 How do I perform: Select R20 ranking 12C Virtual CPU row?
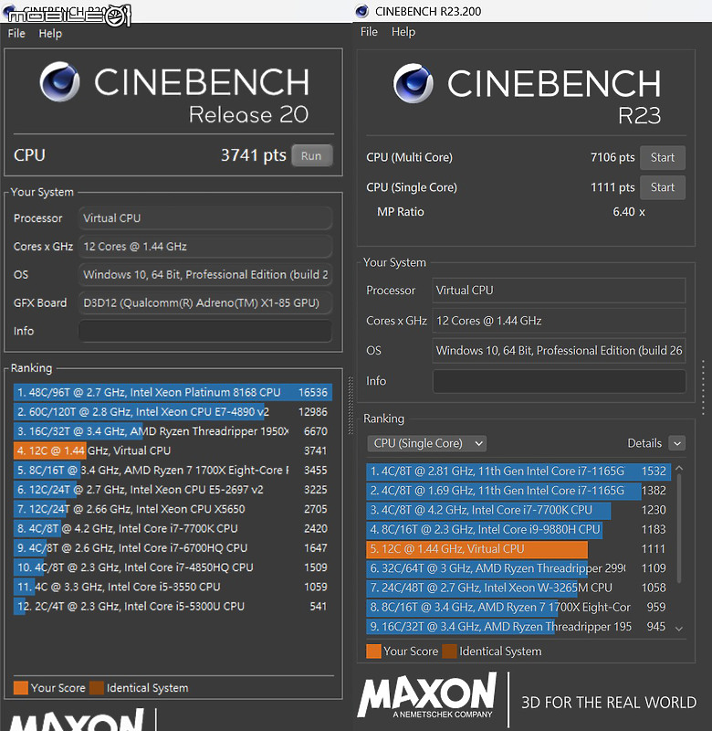[173, 450]
